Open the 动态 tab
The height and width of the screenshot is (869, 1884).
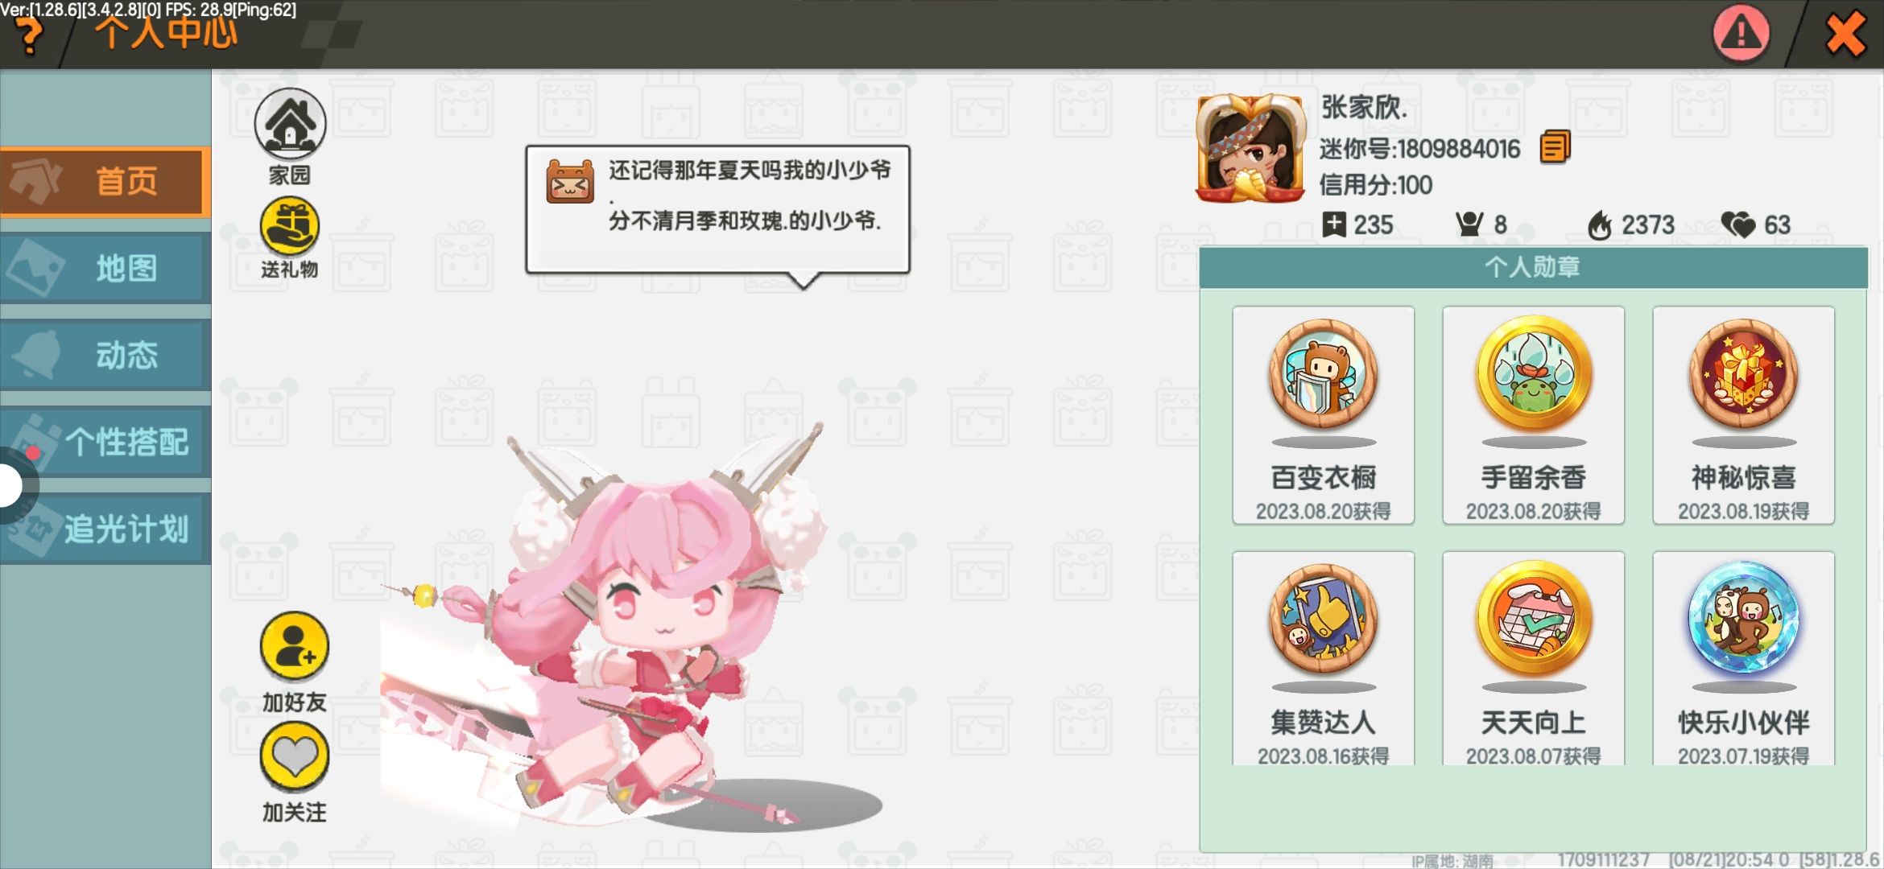coord(105,356)
